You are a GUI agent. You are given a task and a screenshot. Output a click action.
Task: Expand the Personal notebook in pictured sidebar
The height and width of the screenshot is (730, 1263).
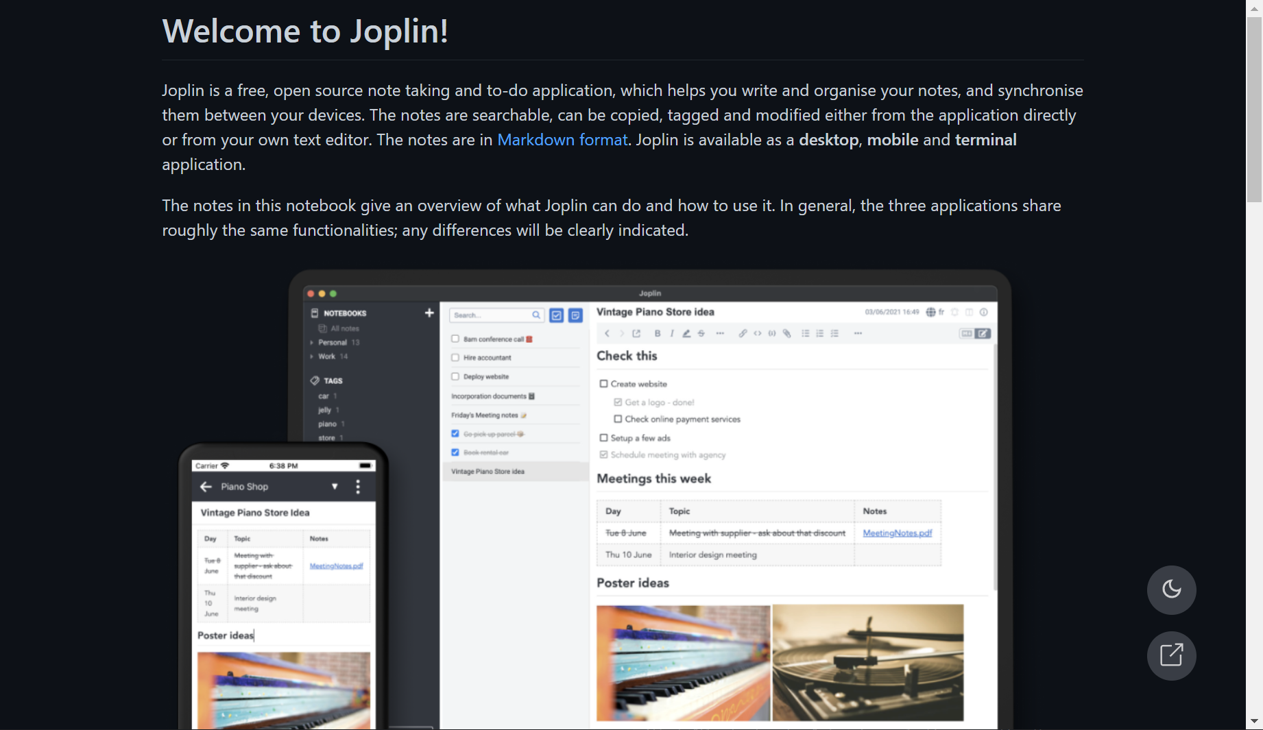pos(312,342)
